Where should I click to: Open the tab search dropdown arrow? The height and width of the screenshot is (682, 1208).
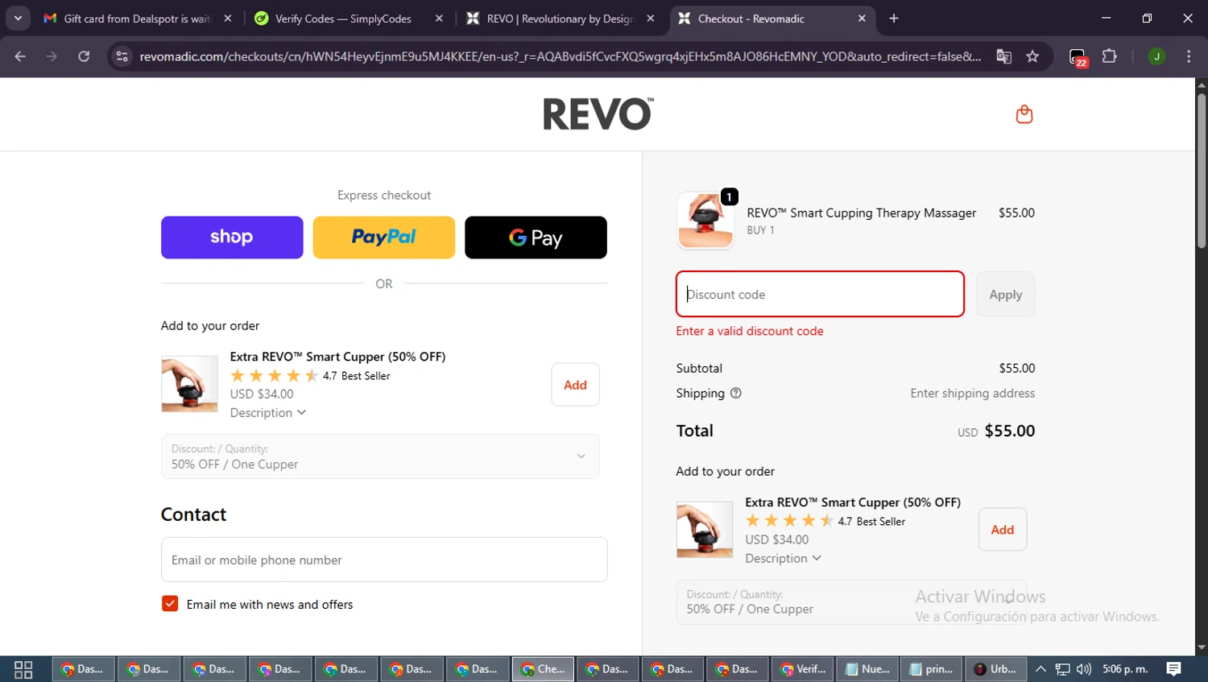pos(18,19)
